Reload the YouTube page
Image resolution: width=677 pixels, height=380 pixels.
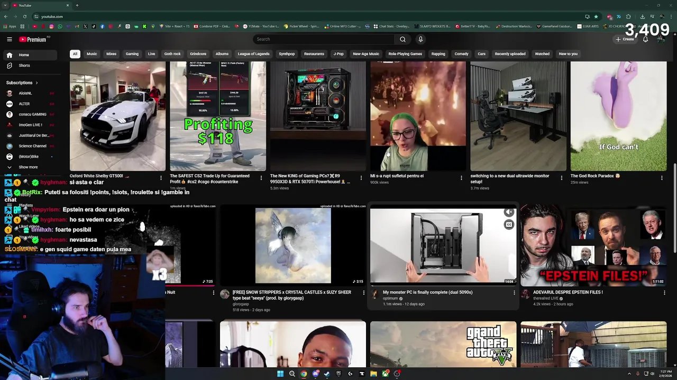[x=25, y=16]
